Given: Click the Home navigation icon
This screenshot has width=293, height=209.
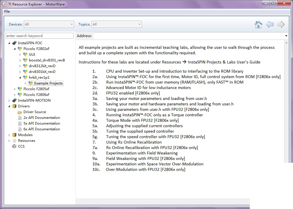Looking at the screenshot, I should [x=258, y=24].
